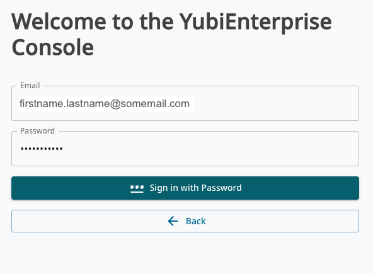This screenshot has height=274, width=373.
Task: Go back using the Back button
Action: 185,221
